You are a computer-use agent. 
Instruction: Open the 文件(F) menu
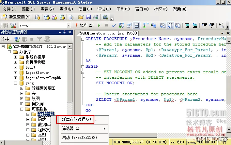(x=9, y=9)
